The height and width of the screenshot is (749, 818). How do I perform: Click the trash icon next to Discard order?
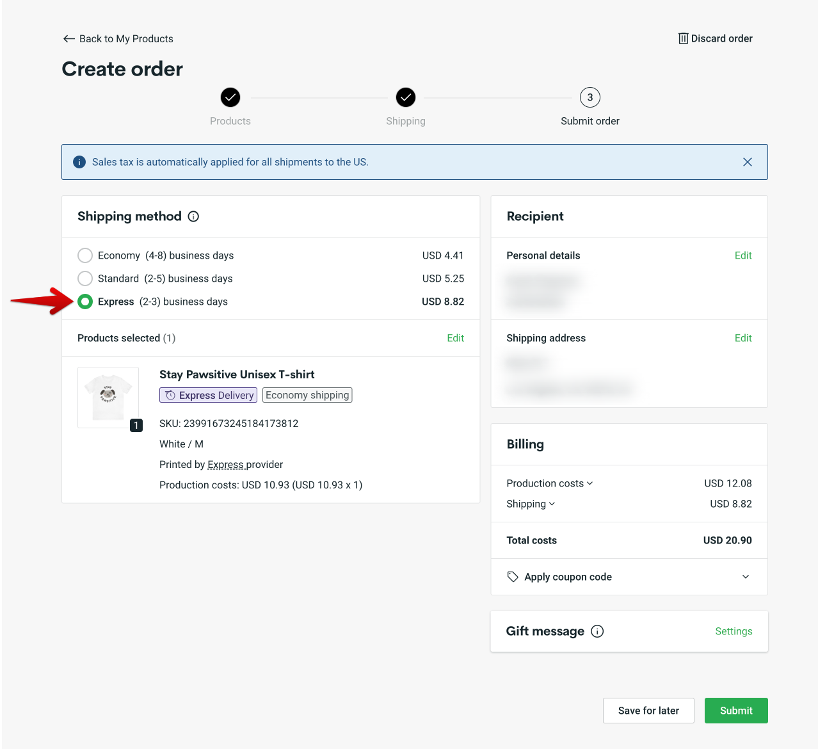[x=682, y=38]
